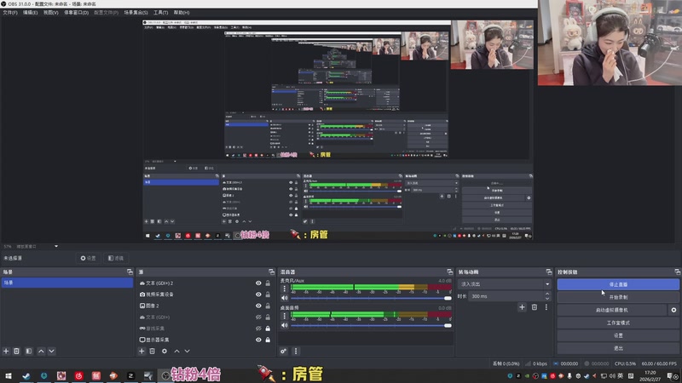The image size is (682, 383).
Task: Delete selected scene with trash icon in 场景 panel
Action: (16, 351)
